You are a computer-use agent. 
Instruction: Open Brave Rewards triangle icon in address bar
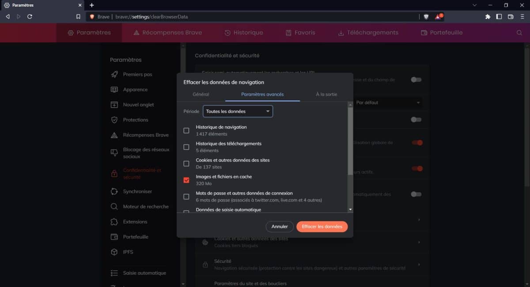pyautogui.click(x=438, y=17)
